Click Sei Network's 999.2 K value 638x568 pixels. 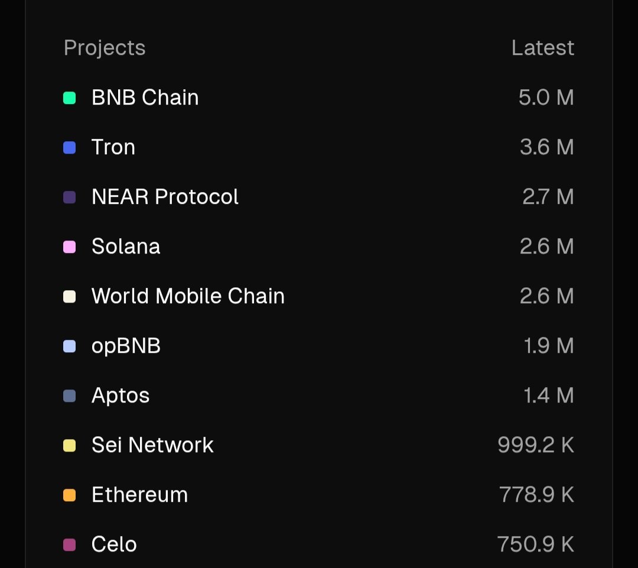click(x=535, y=445)
